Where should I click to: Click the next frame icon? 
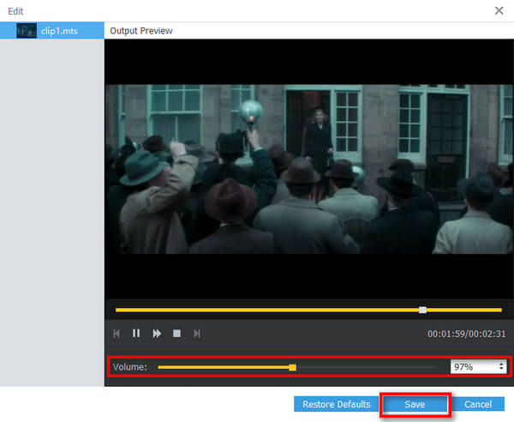pyautogui.click(x=196, y=333)
